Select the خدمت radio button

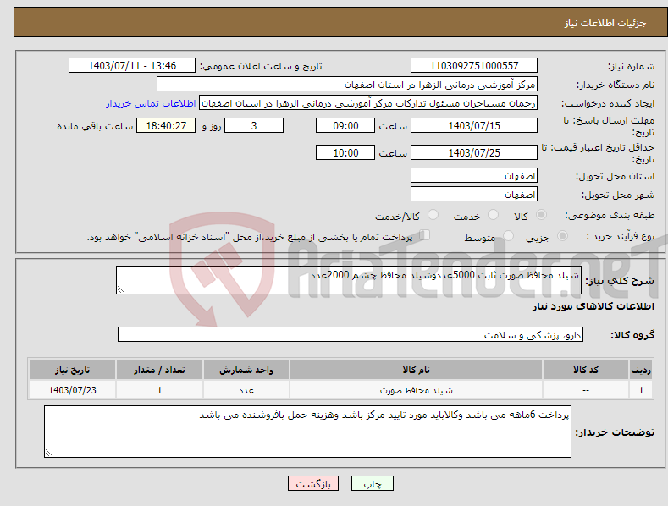click(493, 215)
